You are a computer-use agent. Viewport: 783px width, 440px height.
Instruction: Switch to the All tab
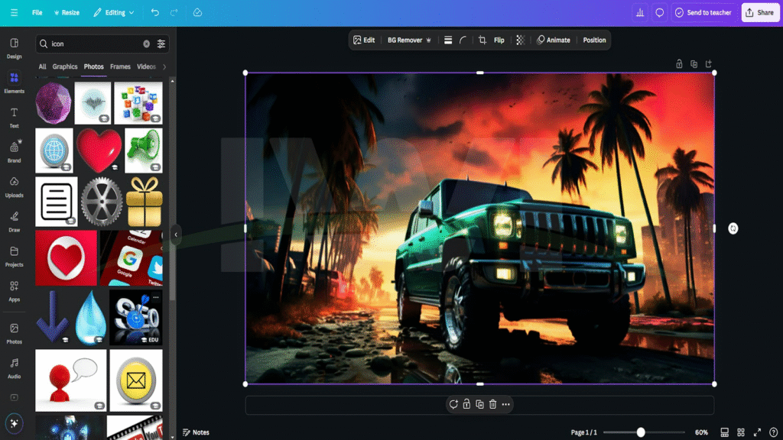coord(43,66)
